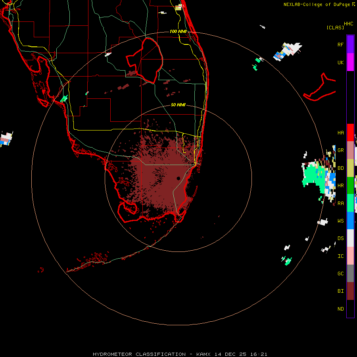Click the HR legend label
Screen dimensions: 357x357
(x=341, y=186)
